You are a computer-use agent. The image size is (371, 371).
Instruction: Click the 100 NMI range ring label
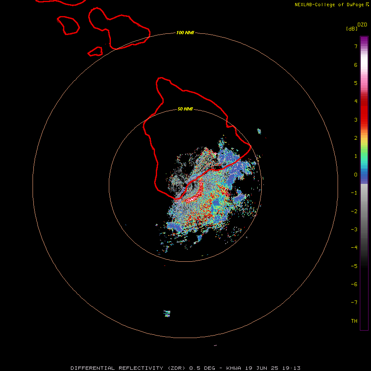point(185,33)
